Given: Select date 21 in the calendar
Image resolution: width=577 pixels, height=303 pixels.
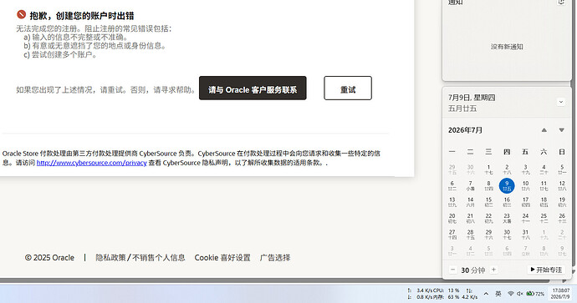Looking at the screenshot, I should click(x=470, y=218).
